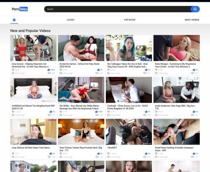Open the LATEST tab
Viewport: 210px width, 172px height.
71,20
